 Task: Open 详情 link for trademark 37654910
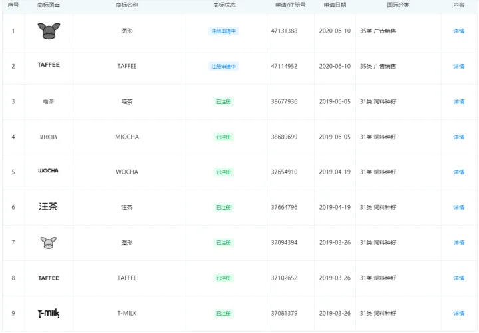click(x=459, y=172)
